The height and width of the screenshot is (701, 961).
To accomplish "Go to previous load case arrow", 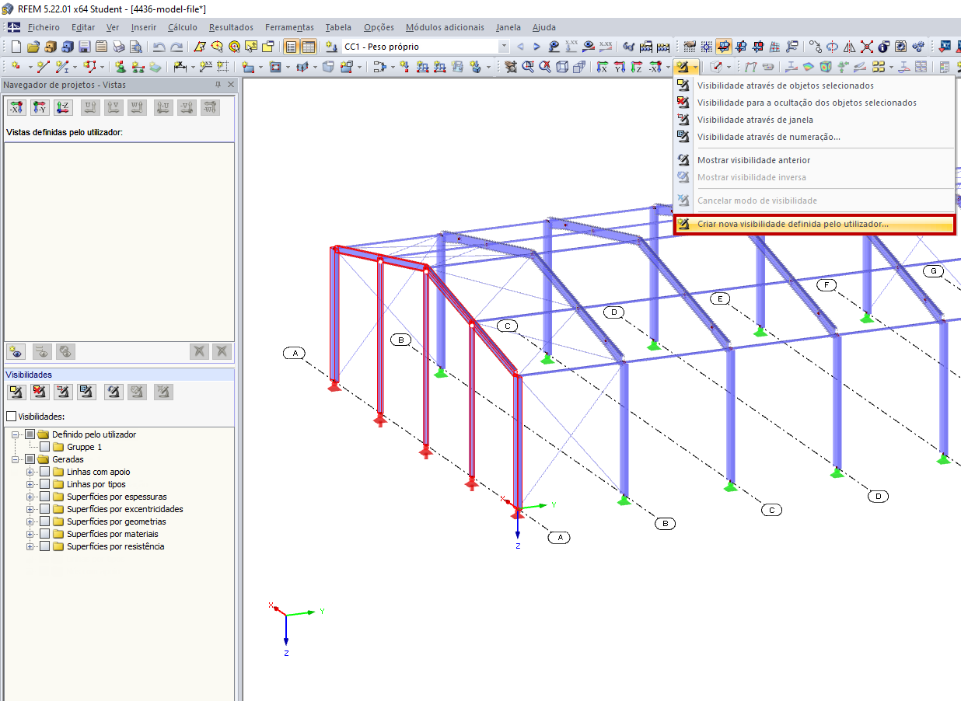I will click(520, 47).
